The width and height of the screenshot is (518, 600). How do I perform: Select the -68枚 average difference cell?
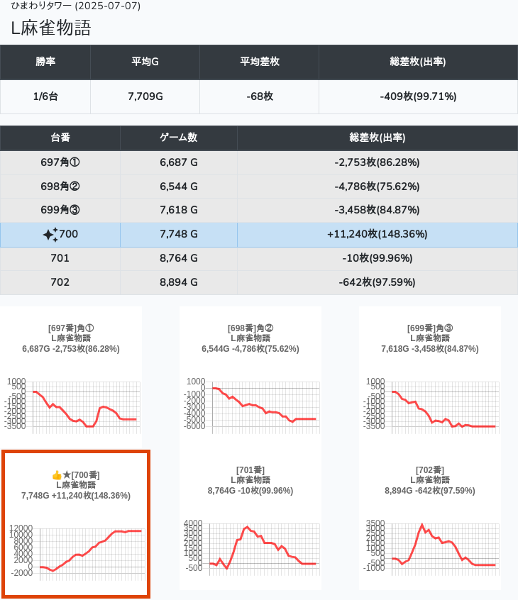[x=260, y=97]
